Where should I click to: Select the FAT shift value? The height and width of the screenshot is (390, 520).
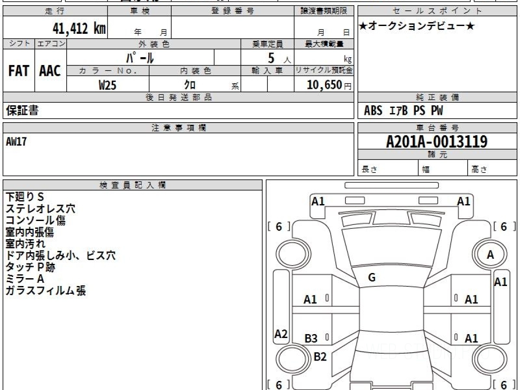[x=19, y=71]
